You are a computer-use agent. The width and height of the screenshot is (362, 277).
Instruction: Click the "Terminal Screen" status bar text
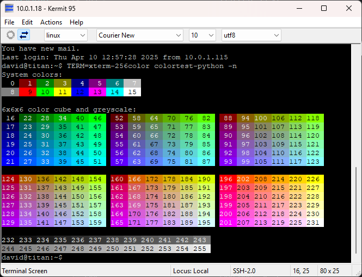click(24, 271)
